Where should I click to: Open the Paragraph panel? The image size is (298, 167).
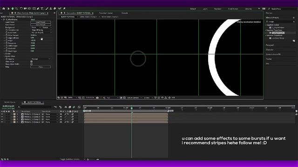click(270, 45)
